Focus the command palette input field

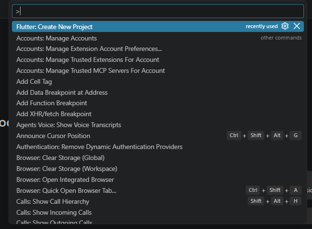point(158,11)
